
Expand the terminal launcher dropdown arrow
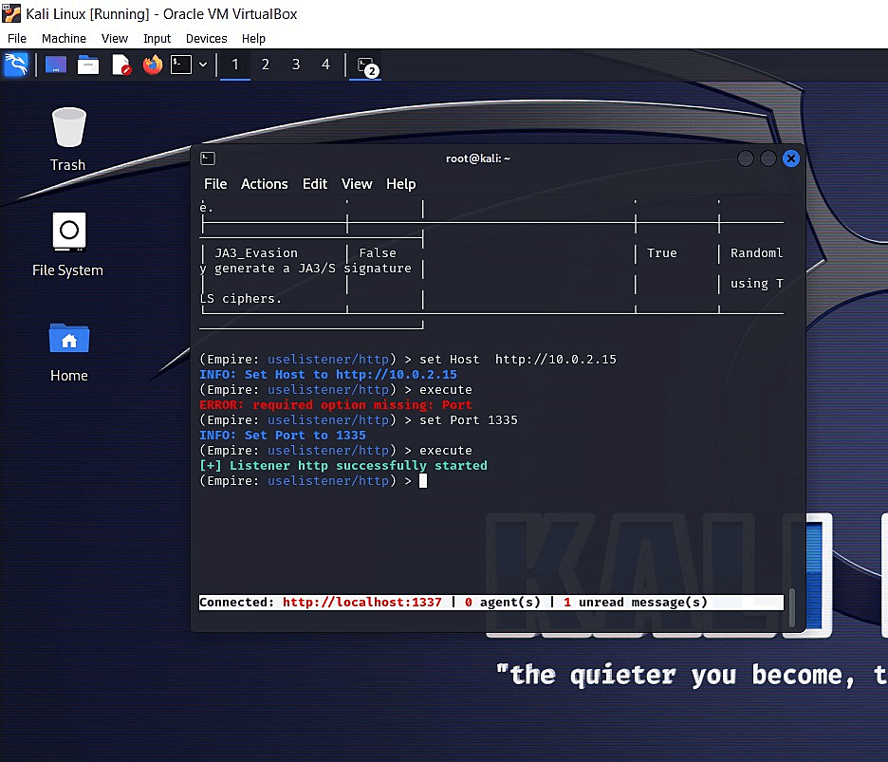pyautogui.click(x=203, y=65)
